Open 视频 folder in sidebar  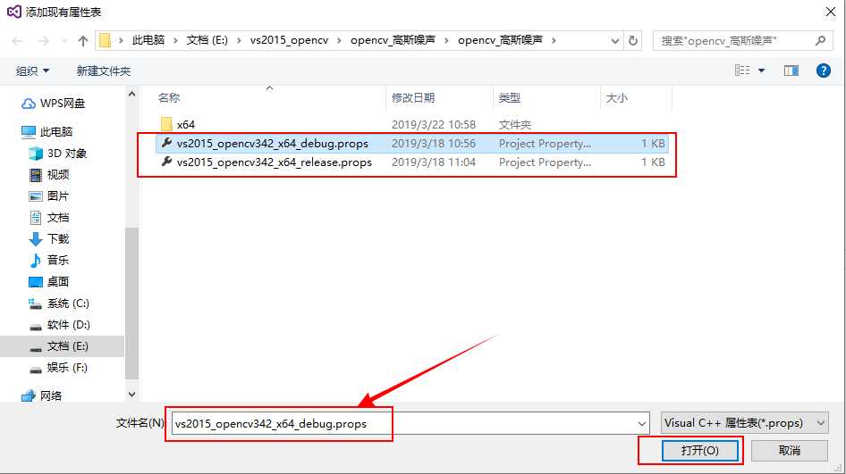[x=48, y=175]
